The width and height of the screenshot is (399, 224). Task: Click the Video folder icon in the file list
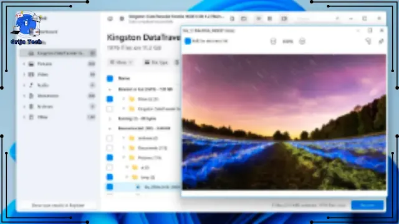(132, 99)
